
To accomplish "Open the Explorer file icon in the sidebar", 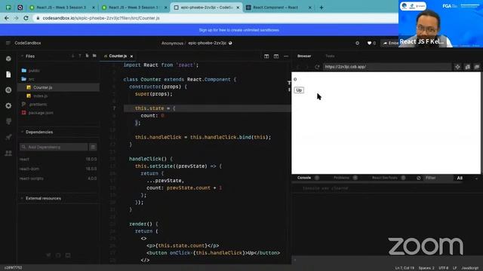I will coord(8,75).
